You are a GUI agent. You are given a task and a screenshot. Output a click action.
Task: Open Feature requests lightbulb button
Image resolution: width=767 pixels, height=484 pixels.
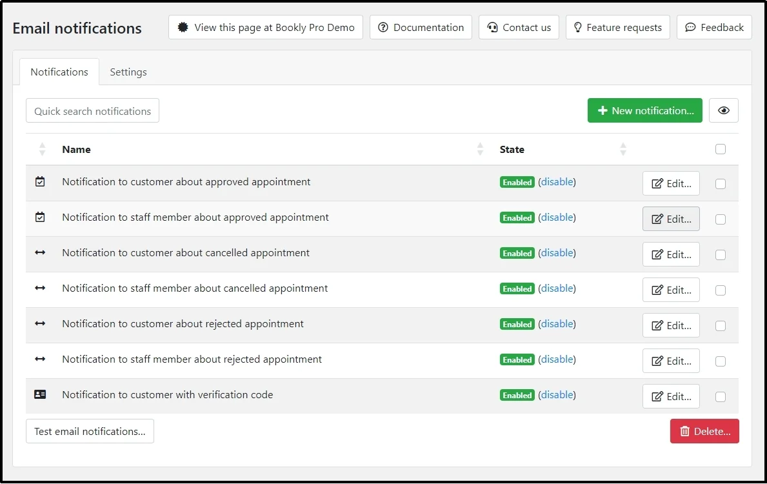pyautogui.click(x=617, y=27)
